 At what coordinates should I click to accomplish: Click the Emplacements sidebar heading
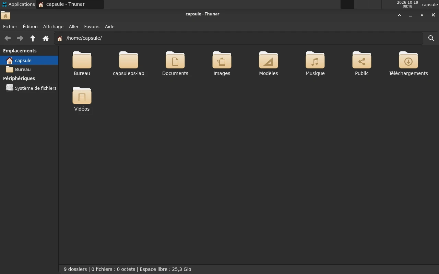[20, 51]
